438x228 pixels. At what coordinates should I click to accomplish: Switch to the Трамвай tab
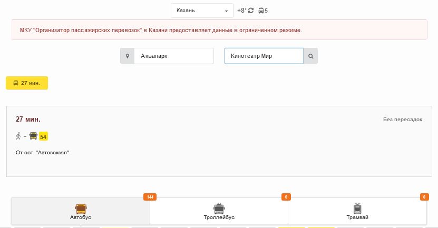pyautogui.click(x=357, y=211)
